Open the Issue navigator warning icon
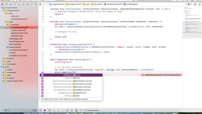202x114 pixels. 19,4
